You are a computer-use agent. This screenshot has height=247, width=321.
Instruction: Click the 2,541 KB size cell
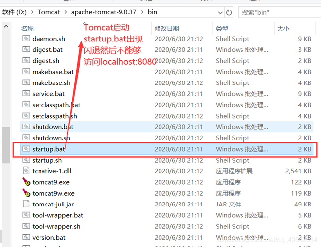click(x=298, y=171)
